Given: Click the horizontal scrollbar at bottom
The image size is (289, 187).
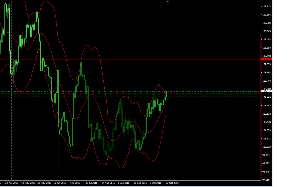Looking at the screenshot, I should [x=125, y=186].
